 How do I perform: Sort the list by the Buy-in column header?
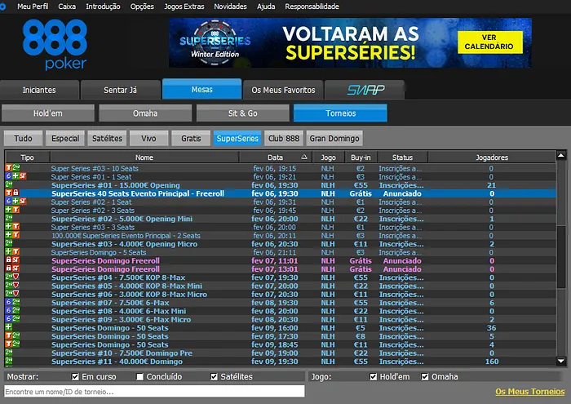361,158
